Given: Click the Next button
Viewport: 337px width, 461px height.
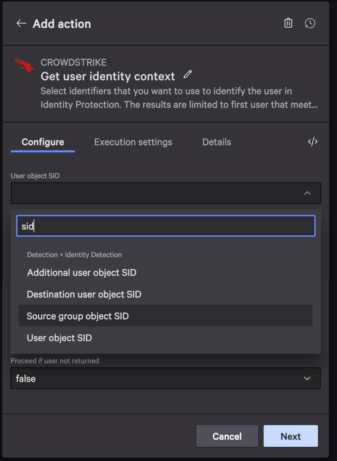Looking at the screenshot, I should (290, 436).
